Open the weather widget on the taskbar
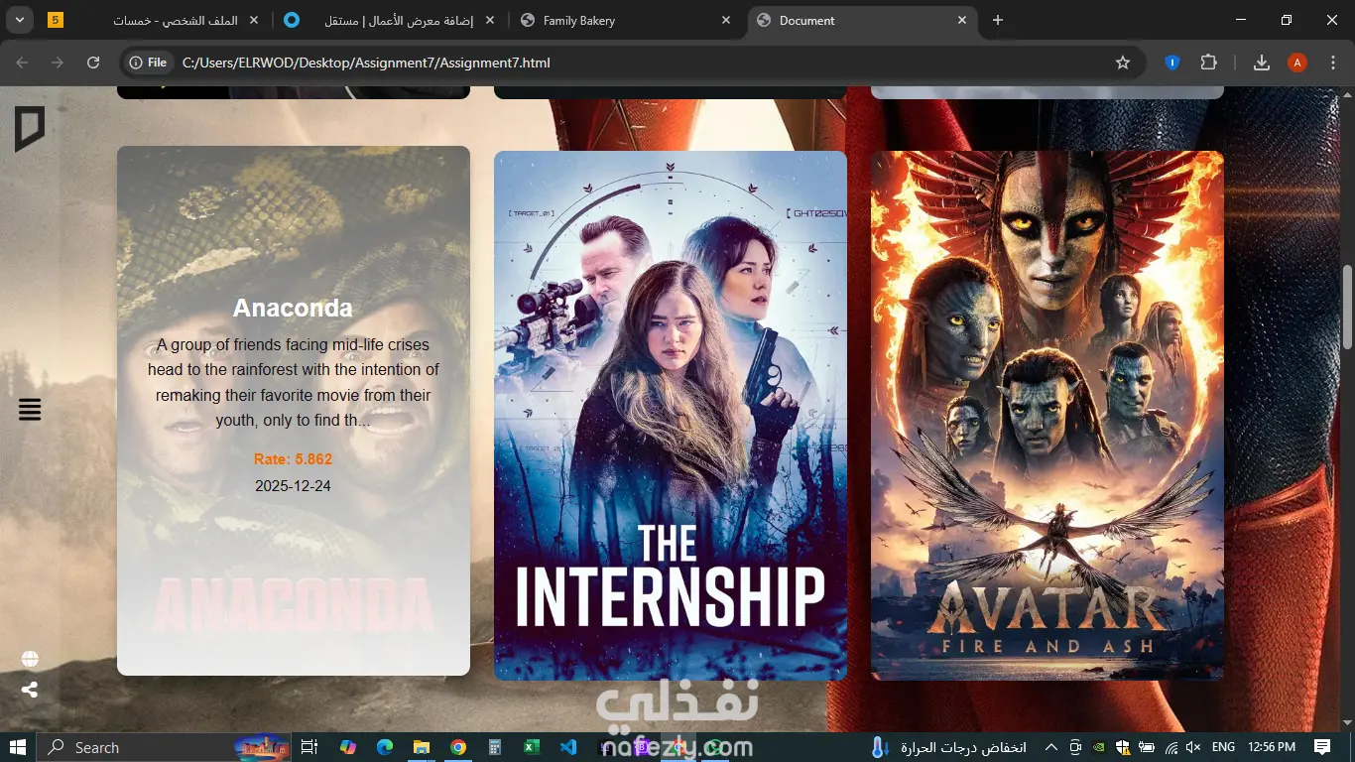 [947, 747]
